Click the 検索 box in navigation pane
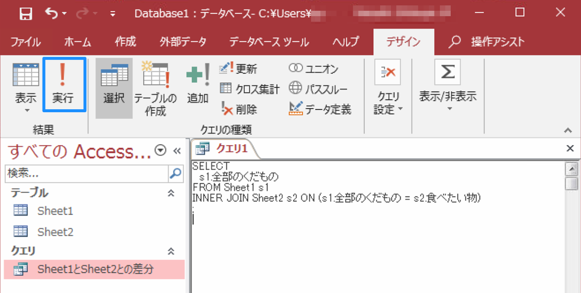The width and height of the screenshot is (581, 293). (87, 173)
